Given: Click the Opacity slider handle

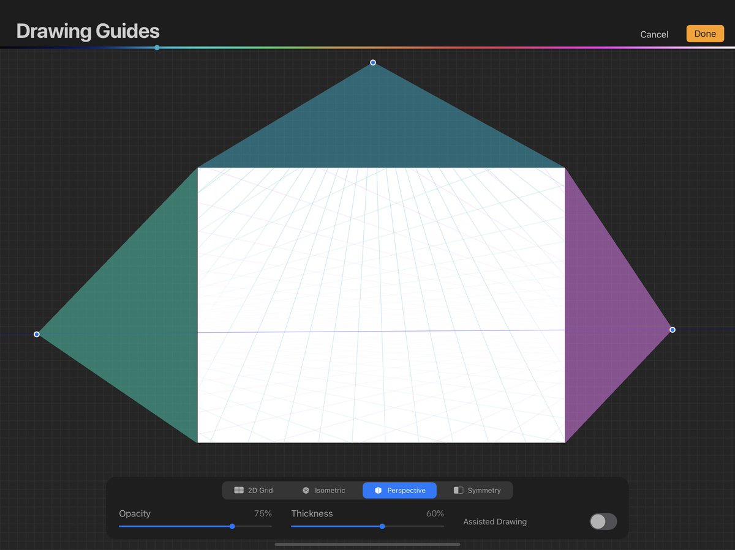Looking at the screenshot, I should [x=232, y=526].
